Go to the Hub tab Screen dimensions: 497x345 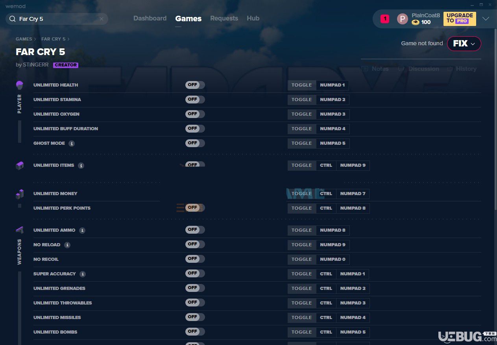point(253,18)
